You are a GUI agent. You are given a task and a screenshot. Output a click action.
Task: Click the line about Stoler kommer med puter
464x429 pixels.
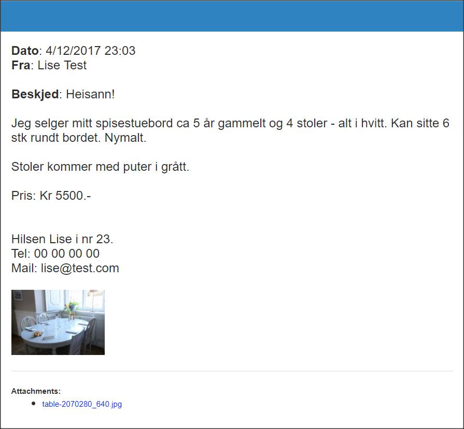coord(100,167)
